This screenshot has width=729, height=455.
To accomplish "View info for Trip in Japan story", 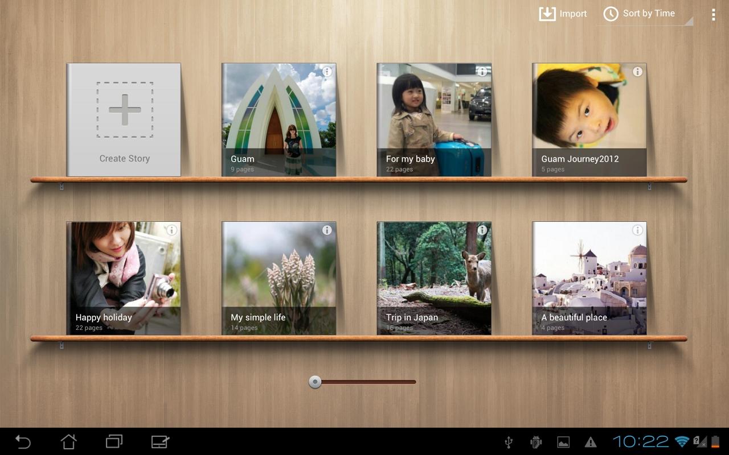I will 482,230.
